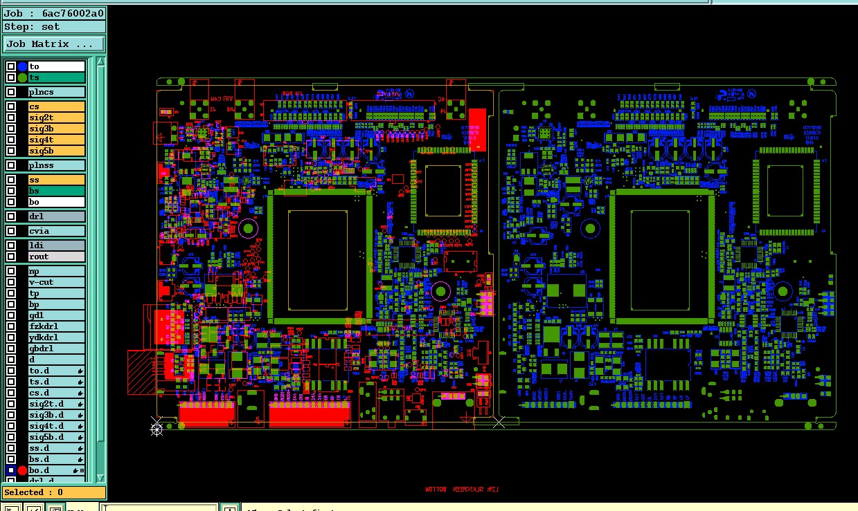
Task: Click the layer list scroll up arrow
Action: click(100, 63)
